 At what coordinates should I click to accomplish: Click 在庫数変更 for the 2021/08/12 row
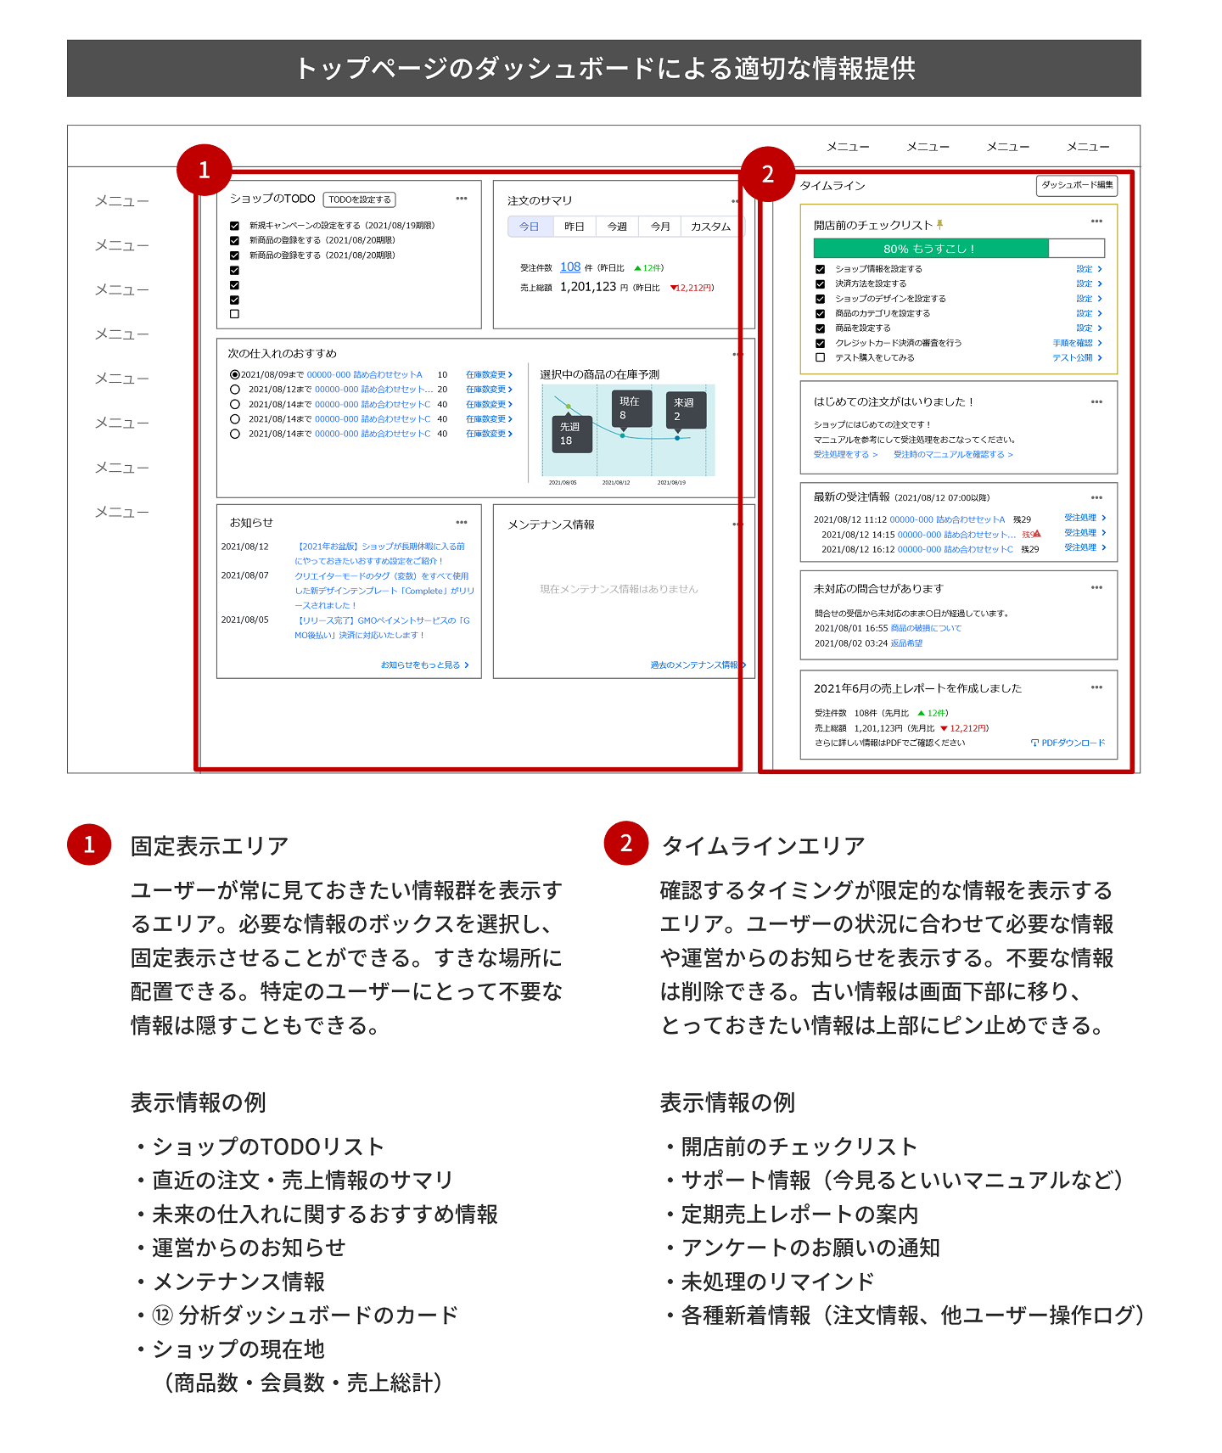tap(489, 390)
